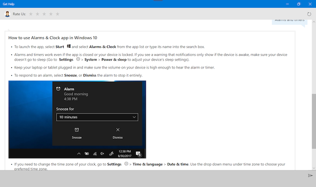This screenshot has width=316, height=187.
Task: Click the show hidden icons chevron in tray
Action: pyautogui.click(x=79, y=153)
